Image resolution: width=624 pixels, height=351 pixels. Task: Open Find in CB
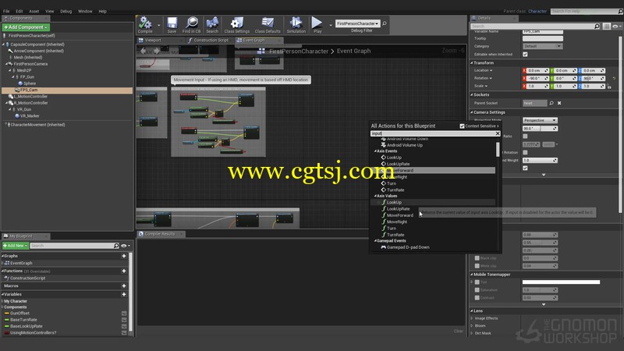pyautogui.click(x=191, y=25)
